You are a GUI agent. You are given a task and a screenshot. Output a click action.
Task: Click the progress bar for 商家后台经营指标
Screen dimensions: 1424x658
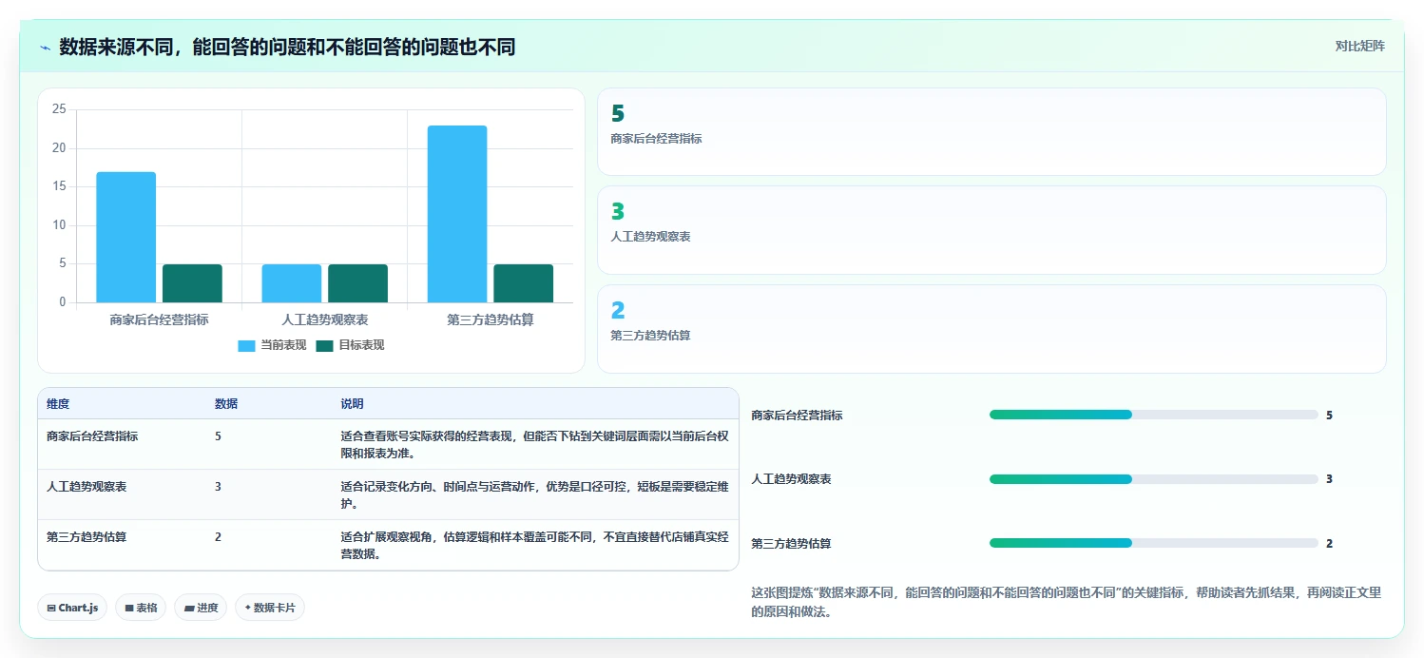tap(1153, 415)
